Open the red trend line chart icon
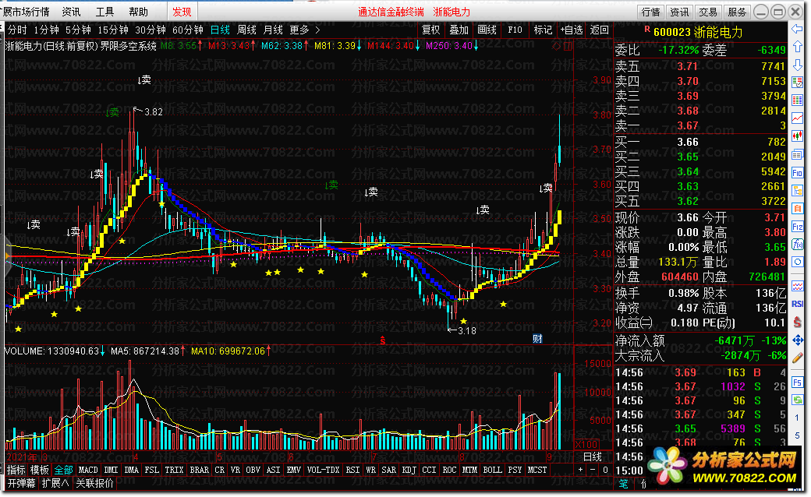This screenshot has height=497, width=811. 797,119
